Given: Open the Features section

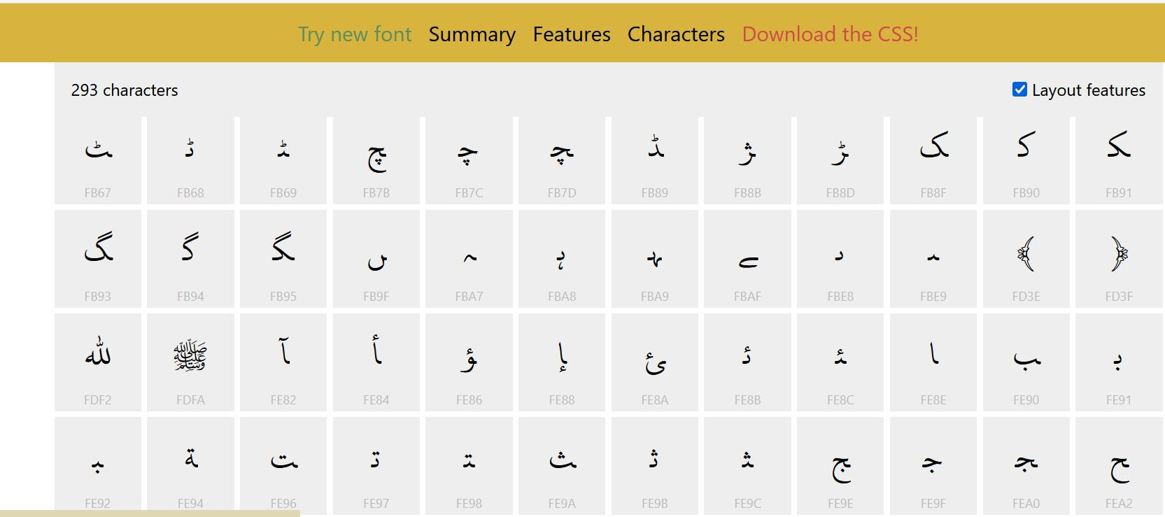Looking at the screenshot, I should coord(572,34).
